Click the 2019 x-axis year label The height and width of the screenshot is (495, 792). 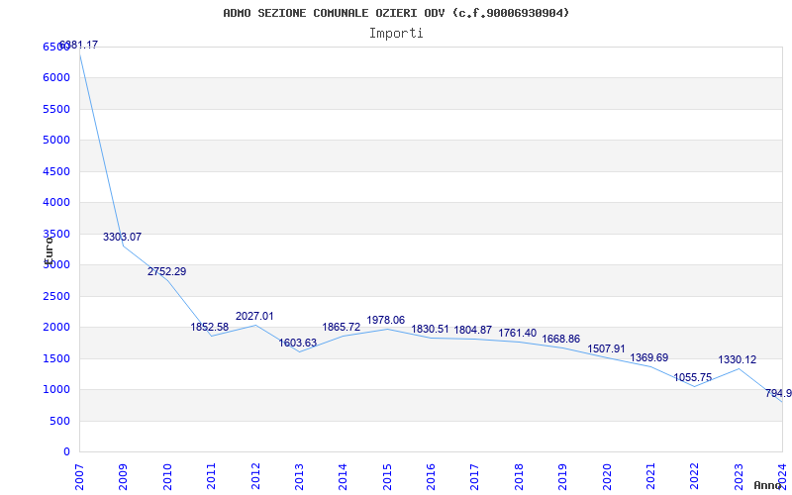click(562, 476)
